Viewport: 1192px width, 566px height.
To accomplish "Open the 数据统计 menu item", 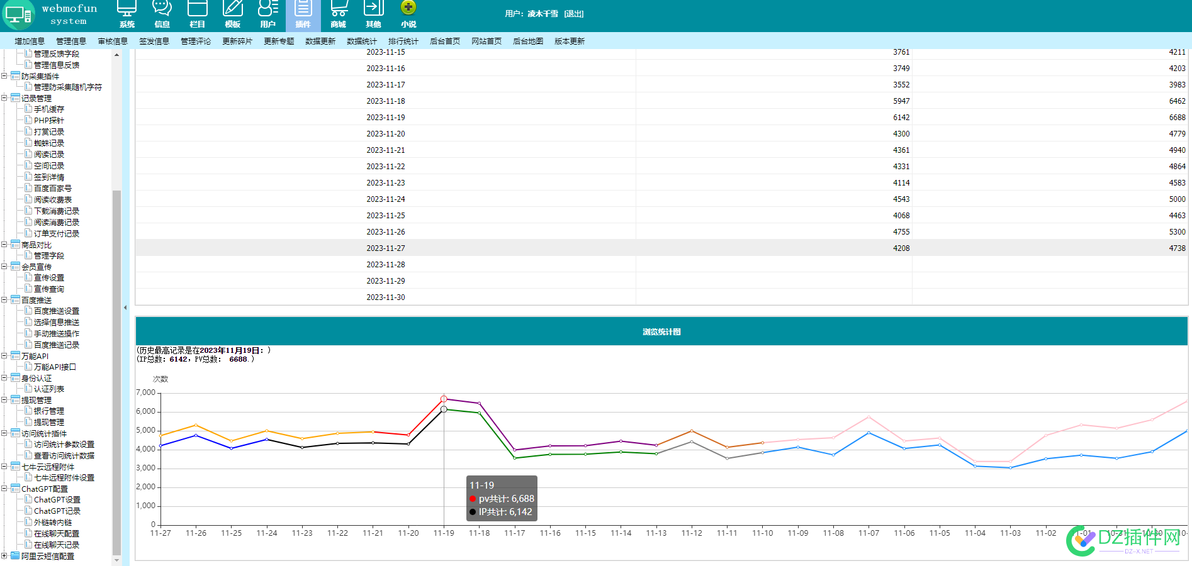I will 362,41.
